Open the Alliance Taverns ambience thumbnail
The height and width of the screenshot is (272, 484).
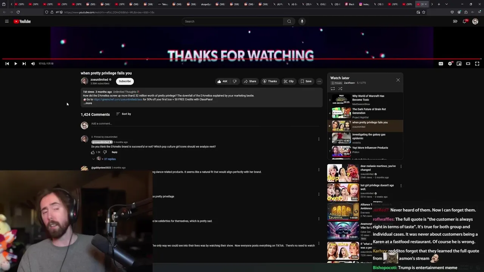pyautogui.click(x=343, y=212)
